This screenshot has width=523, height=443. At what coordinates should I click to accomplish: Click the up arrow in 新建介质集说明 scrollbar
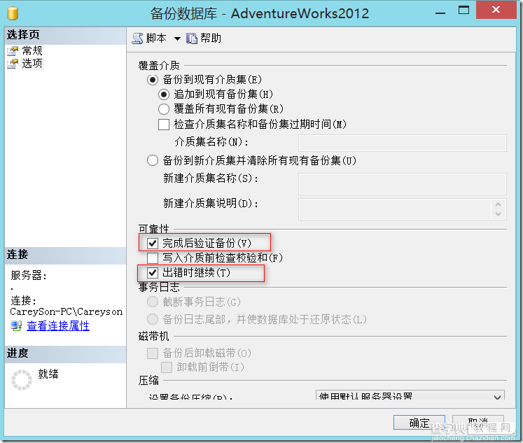point(498,204)
